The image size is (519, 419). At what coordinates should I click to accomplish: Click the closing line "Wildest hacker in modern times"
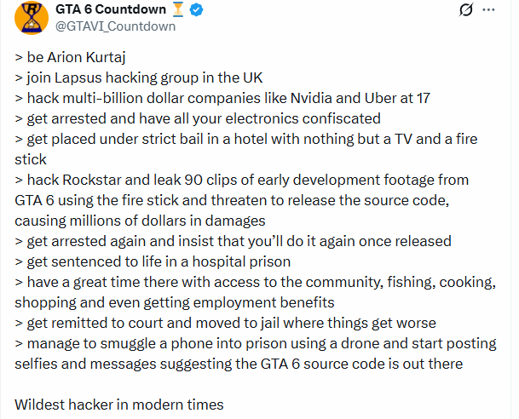coord(119,405)
